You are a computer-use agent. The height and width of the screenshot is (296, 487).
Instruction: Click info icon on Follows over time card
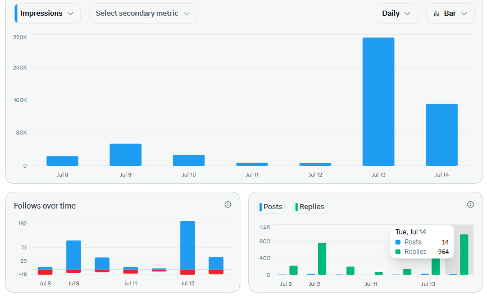coord(227,205)
